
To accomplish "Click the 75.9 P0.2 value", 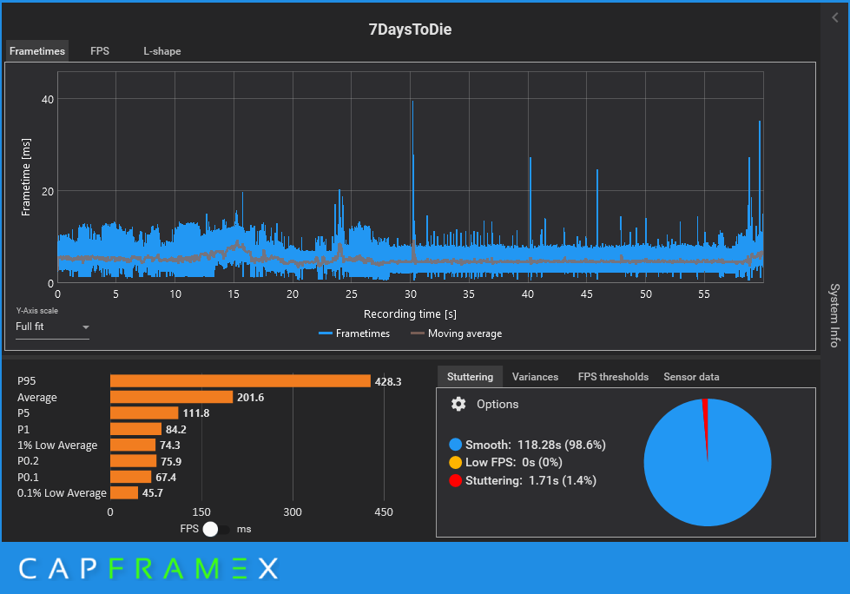I will pos(171,461).
